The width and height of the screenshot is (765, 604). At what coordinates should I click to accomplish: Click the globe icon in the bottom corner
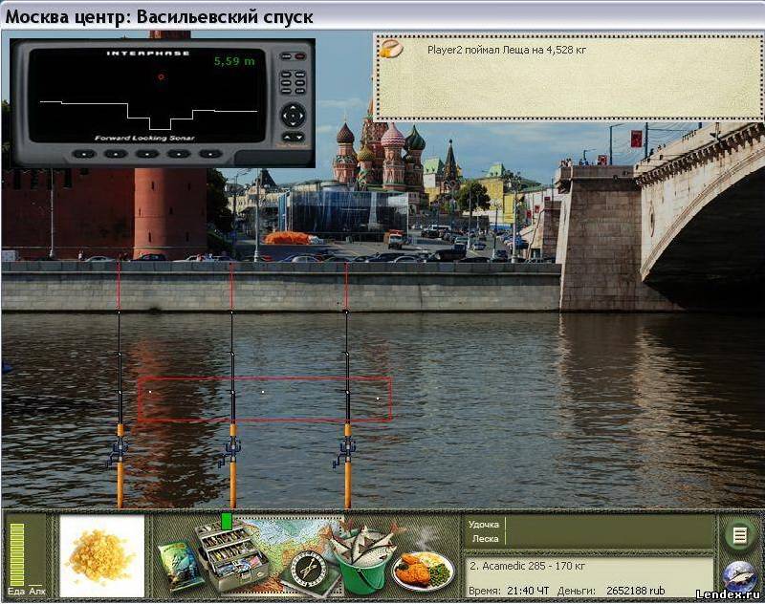point(739,577)
